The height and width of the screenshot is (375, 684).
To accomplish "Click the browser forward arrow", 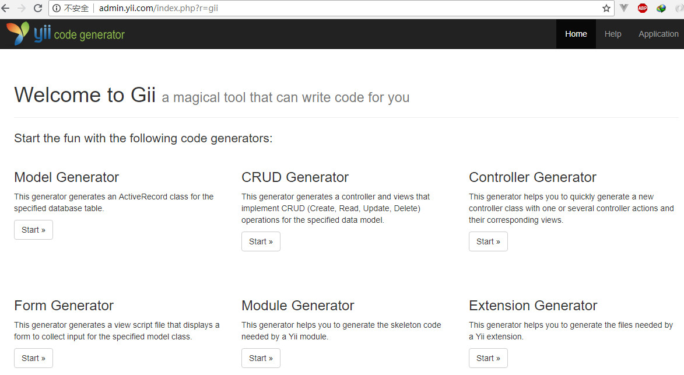I will coord(22,8).
